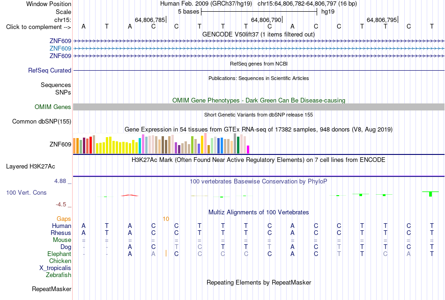The width and height of the screenshot is (445, 300).
Task: Click the 64,806,790 position marker
Action: click(266, 20)
